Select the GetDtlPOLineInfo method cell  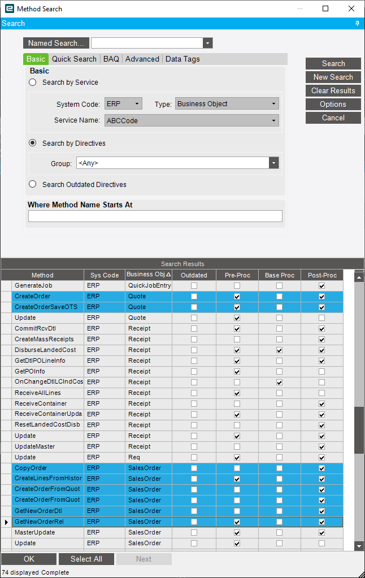(48, 360)
